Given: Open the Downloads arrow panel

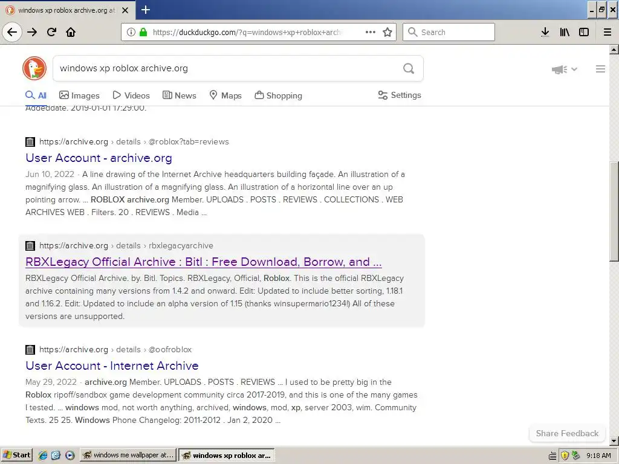Looking at the screenshot, I should [x=545, y=32].
